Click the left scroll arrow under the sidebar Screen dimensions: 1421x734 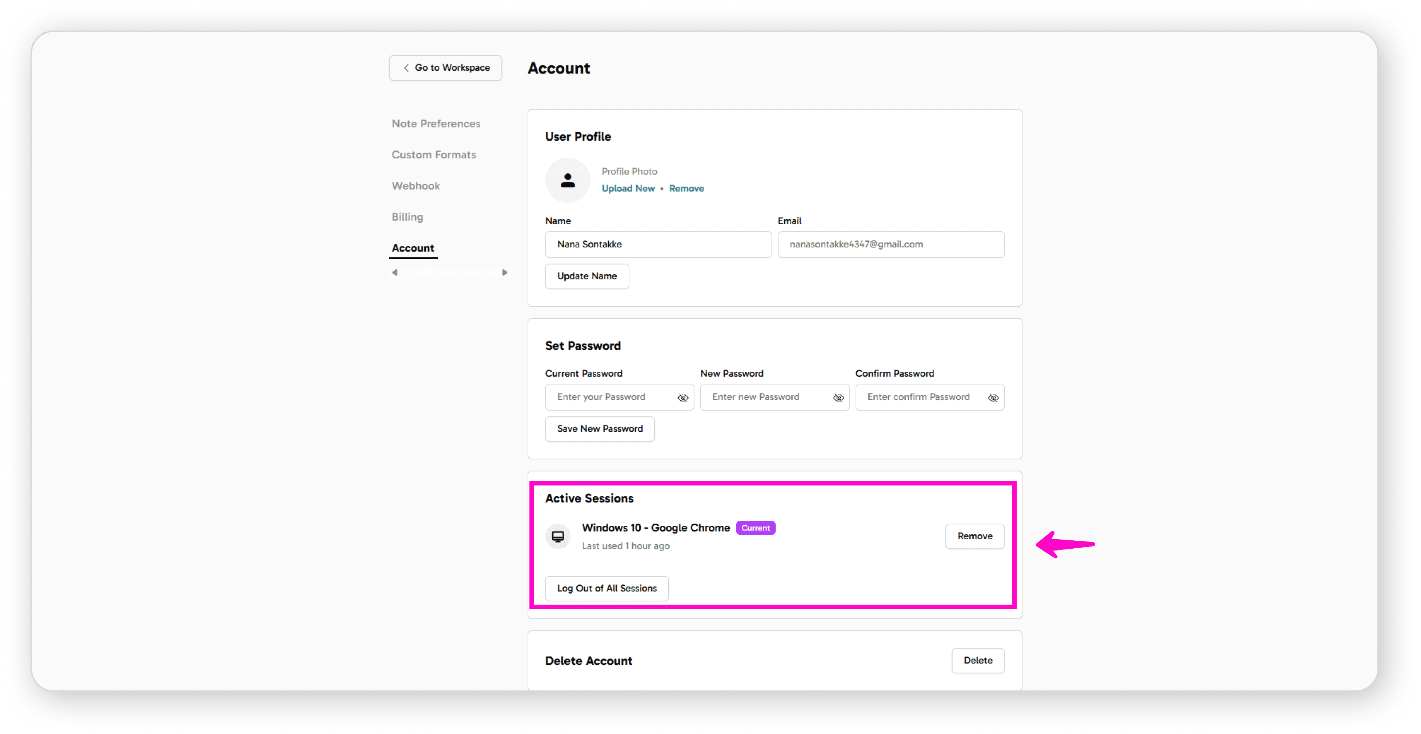395,272
